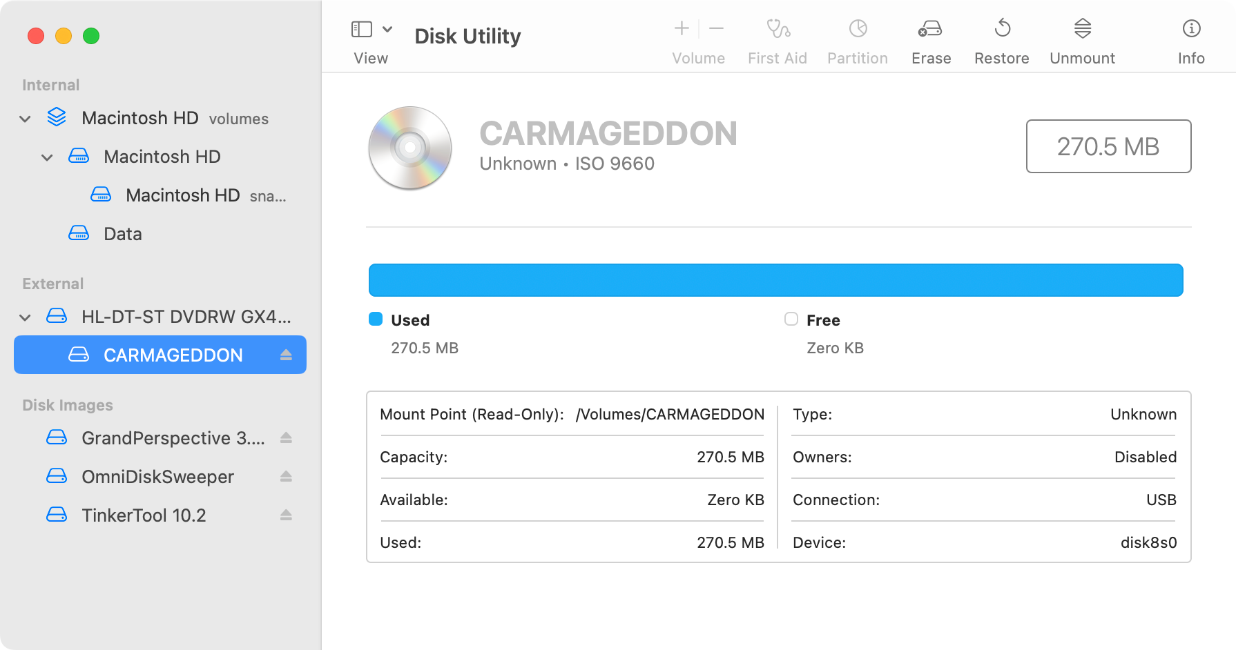The width and height of the screenshot is (1236, 650).
Task: Click the Partition pie icon
Action: pyautogui.click(x=858, y=29)
